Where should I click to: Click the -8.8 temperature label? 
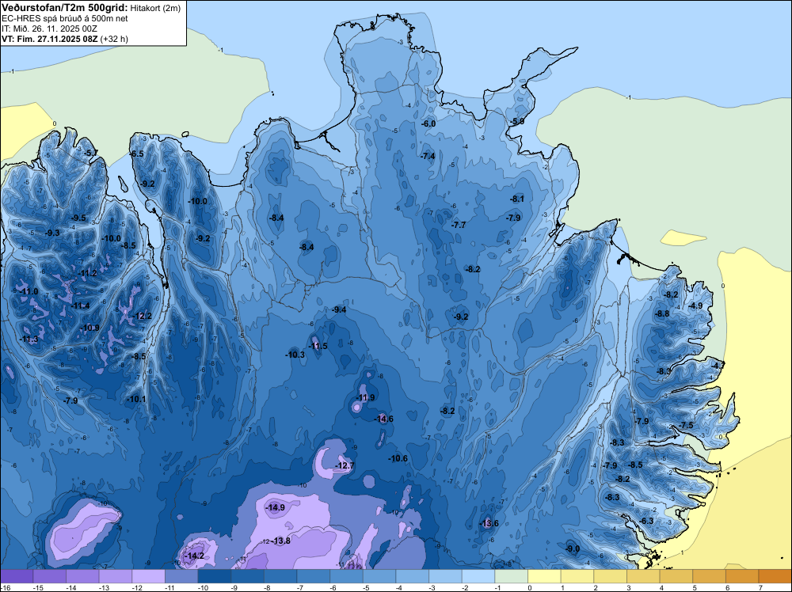[x=662, y=313]
